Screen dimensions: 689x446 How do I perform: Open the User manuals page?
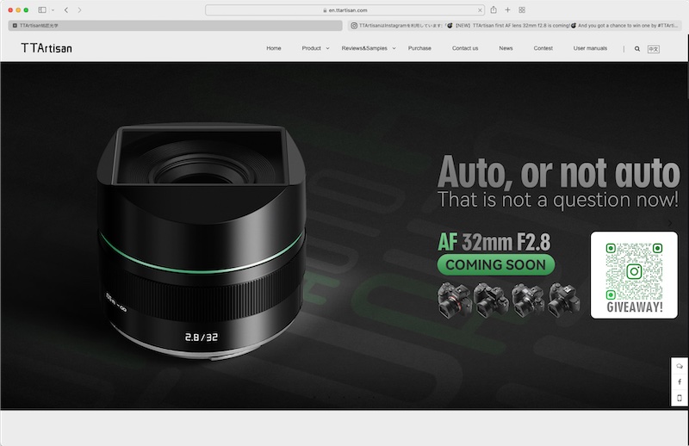[x=590, y=48]
